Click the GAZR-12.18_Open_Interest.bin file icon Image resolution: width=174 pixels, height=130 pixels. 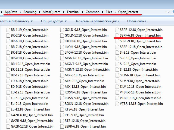[8, 126]
